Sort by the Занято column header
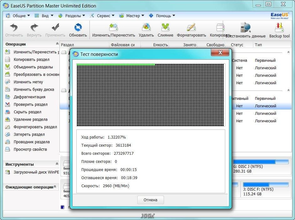Viewport: 295px width, 220px height. click(x=183, y=45)
